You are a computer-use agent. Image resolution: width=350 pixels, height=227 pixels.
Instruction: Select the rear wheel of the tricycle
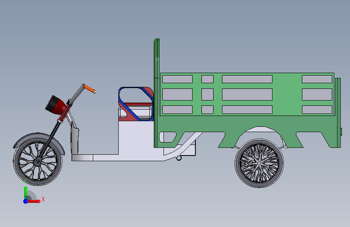tap(259, 163)
